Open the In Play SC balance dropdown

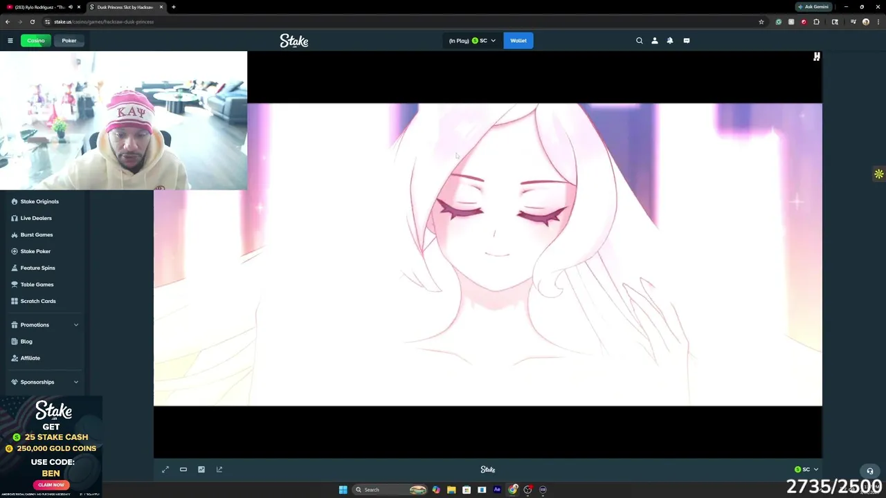tap(472, 41)
